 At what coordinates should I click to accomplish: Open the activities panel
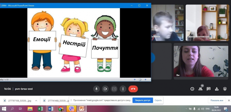point(217,89)
